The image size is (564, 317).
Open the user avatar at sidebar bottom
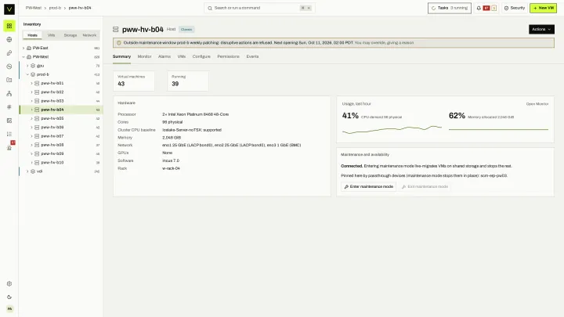pos(9,308)
